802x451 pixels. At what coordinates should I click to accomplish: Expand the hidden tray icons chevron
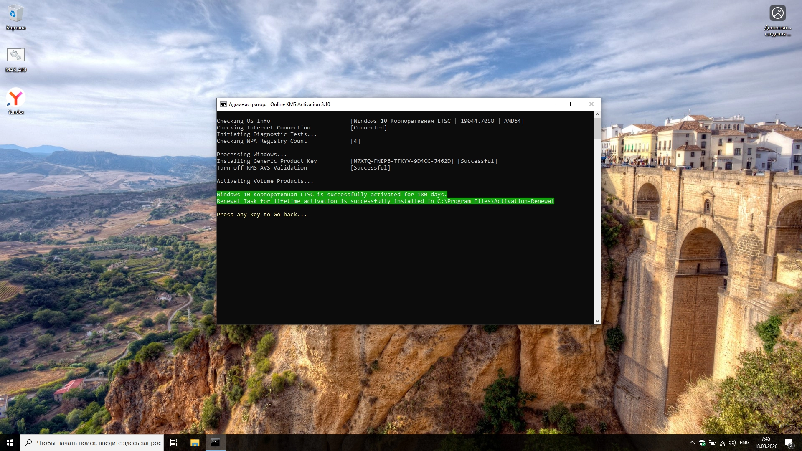point(692,443)
